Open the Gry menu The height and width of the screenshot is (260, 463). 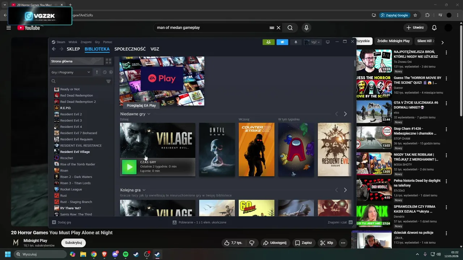tap(97, 42)
